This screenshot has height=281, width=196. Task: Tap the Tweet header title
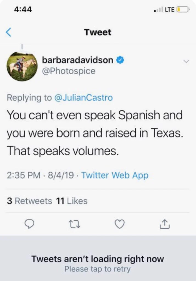pos(98,32)
